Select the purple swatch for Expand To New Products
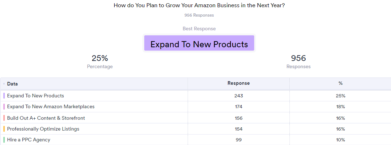 [x=4, y=96]
